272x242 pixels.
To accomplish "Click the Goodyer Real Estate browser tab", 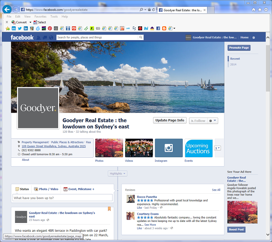I will point(182,10).
